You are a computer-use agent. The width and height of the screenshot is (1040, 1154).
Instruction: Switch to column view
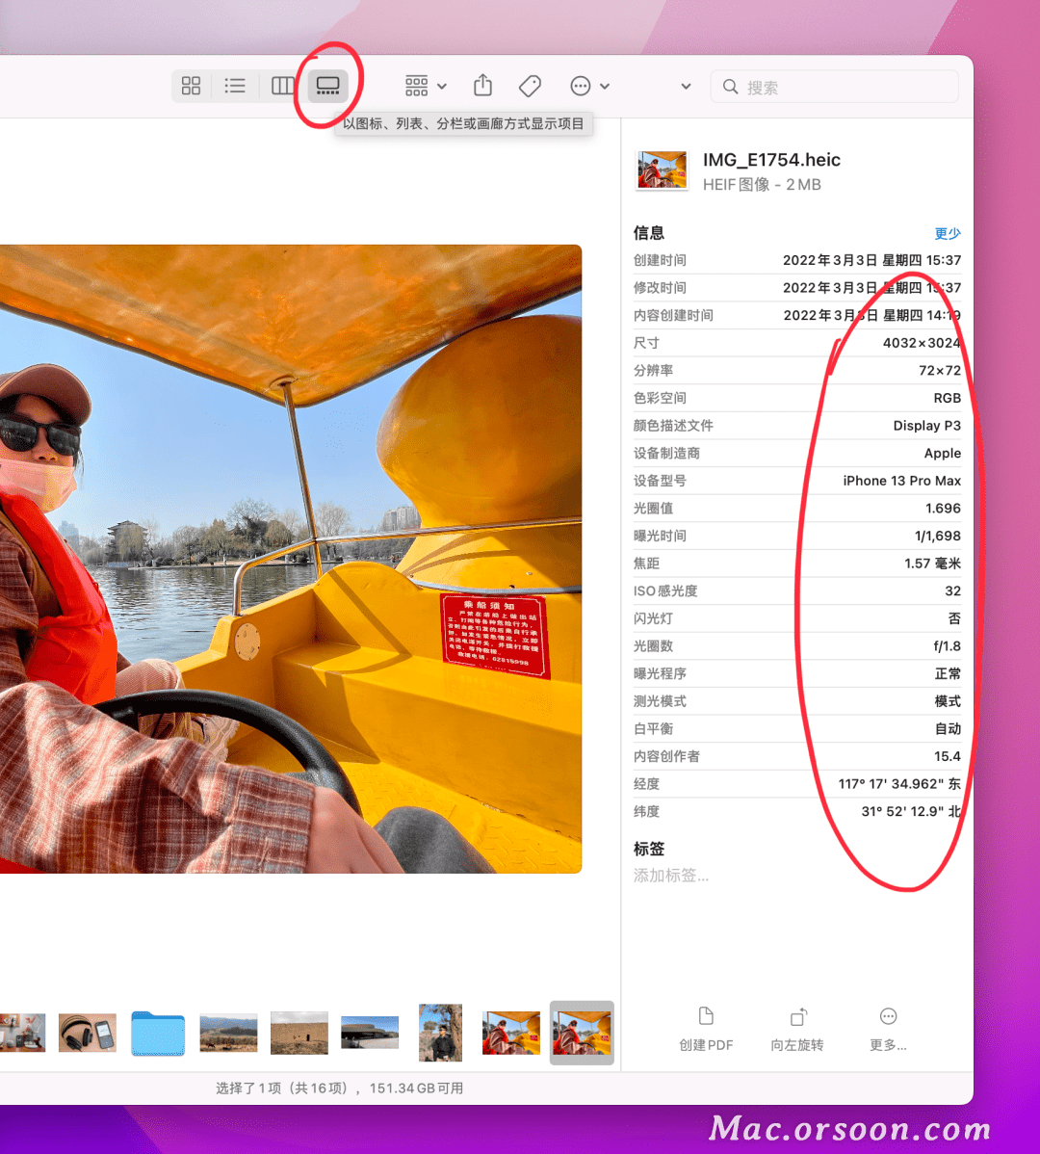pos(282,86)
